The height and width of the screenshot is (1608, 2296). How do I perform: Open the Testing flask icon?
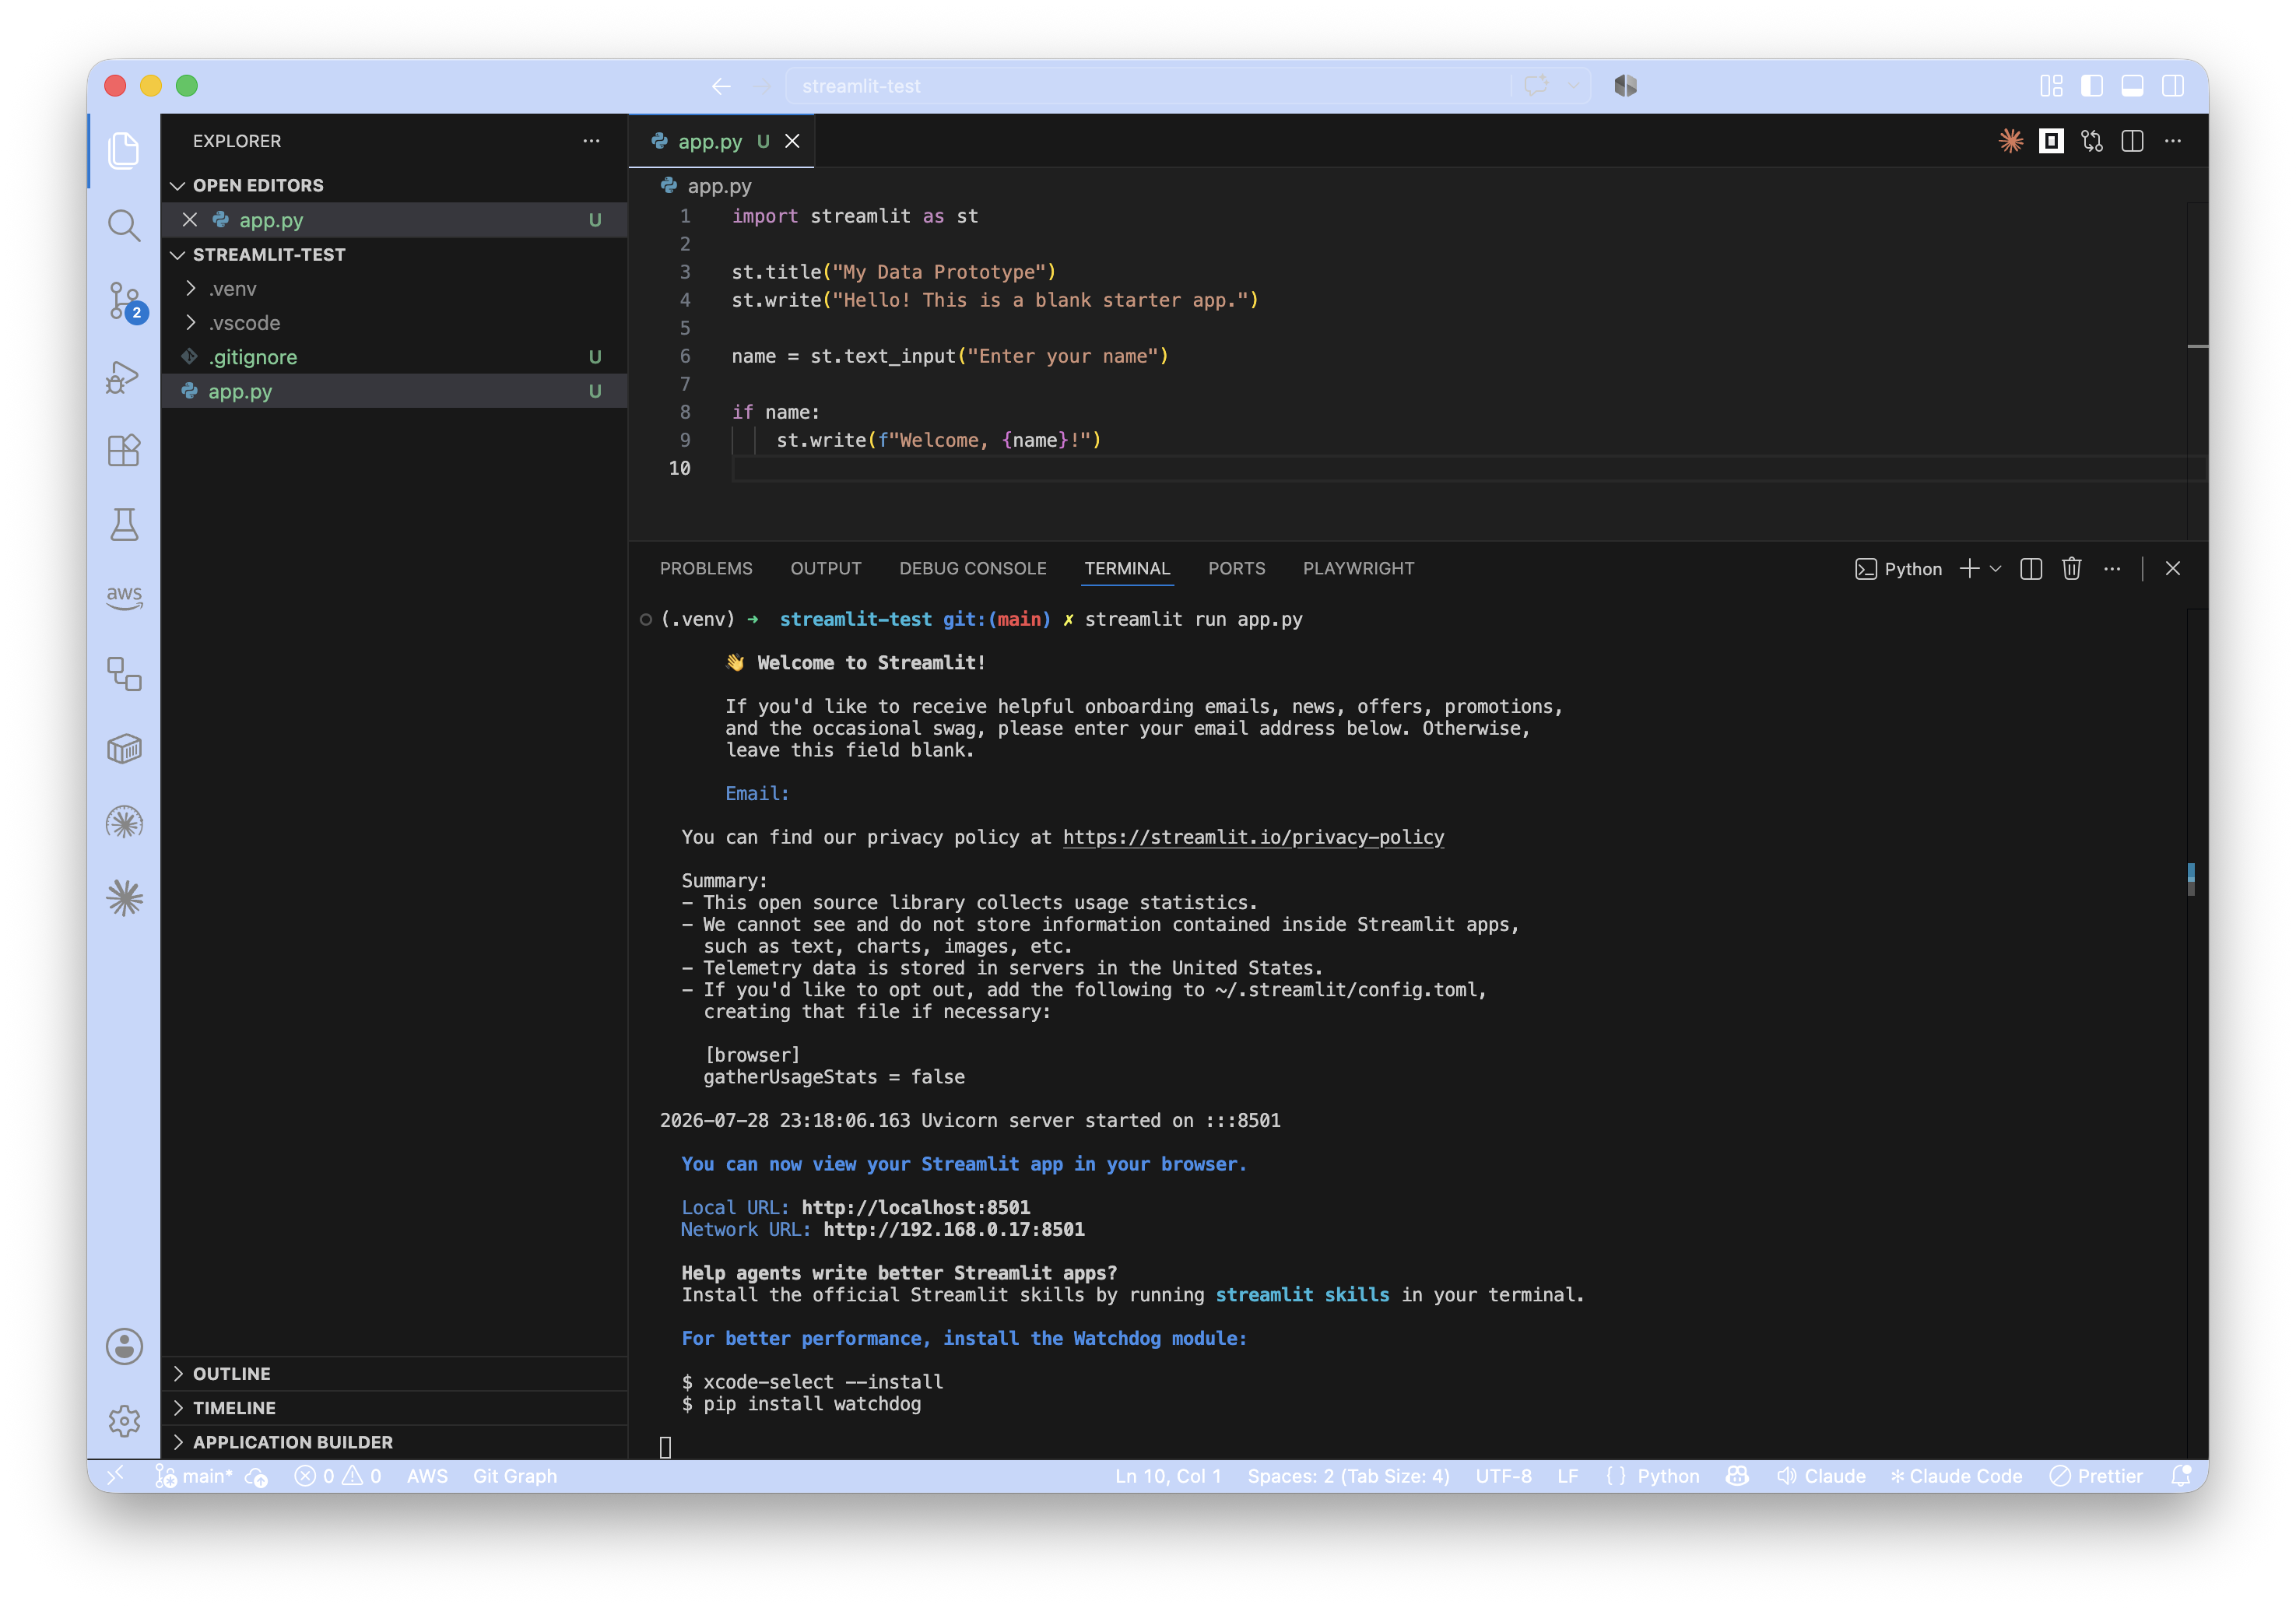tap(124, 525)
